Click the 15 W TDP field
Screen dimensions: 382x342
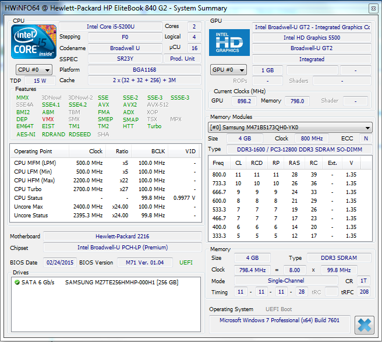click(x=40, y=80)
